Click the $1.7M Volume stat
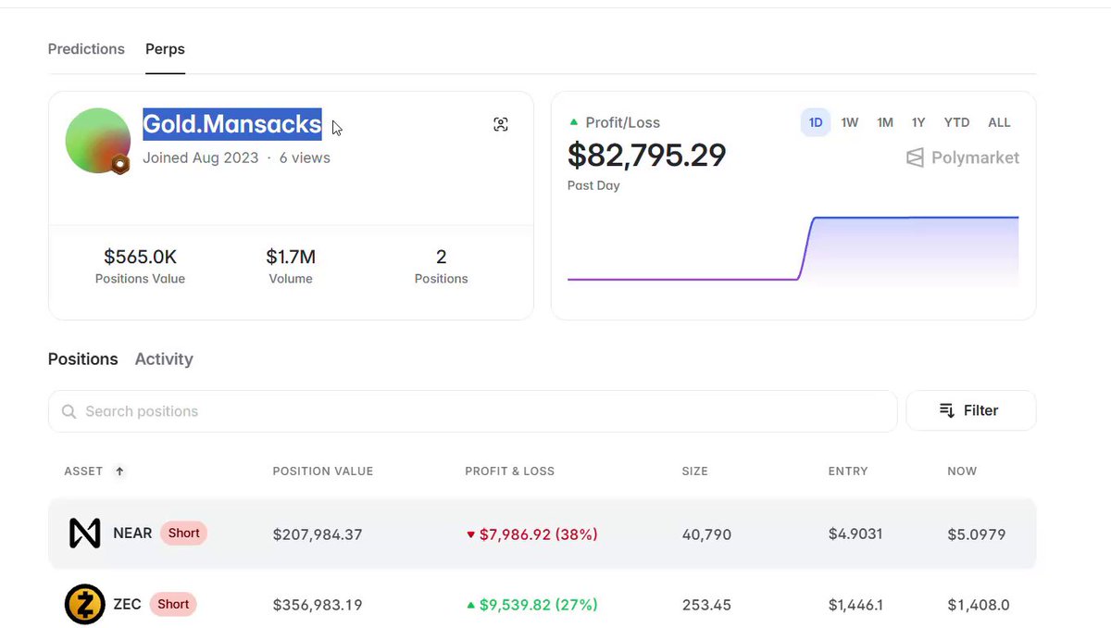The width and height of the screenshot is (1111, 628). coord(291,265)
